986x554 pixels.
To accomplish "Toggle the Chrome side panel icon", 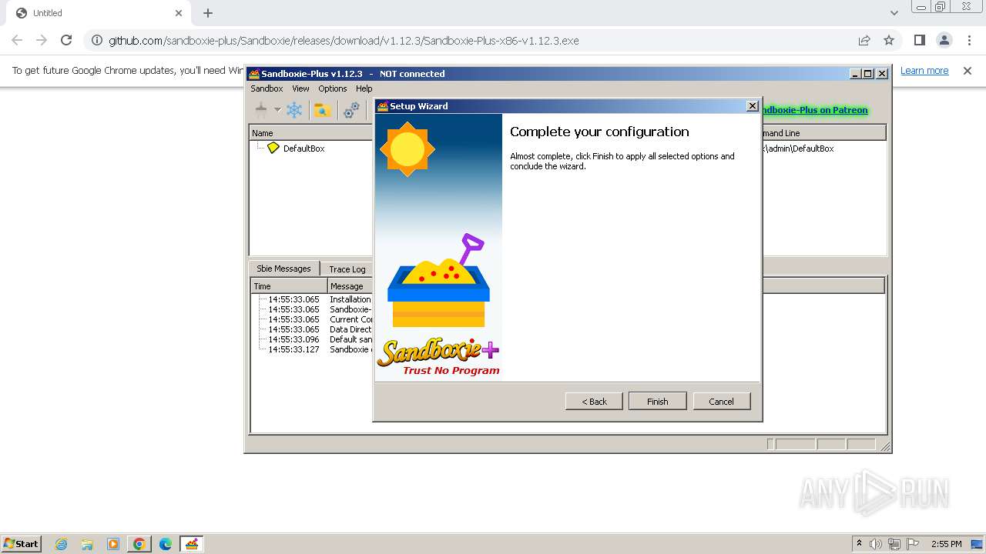I will pos(920,40).
